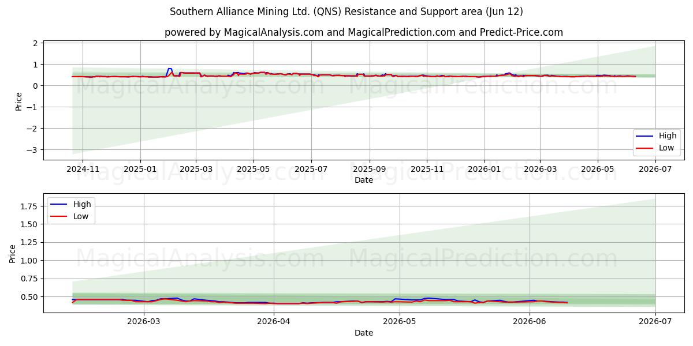The image size is (693, 346).
Task: Click the '2026-06' tick label in bottom chart
Action: (530, 322)
